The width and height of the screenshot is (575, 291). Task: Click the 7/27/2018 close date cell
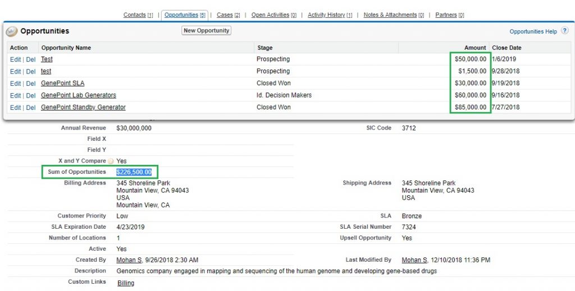click(x=506, y=107)
